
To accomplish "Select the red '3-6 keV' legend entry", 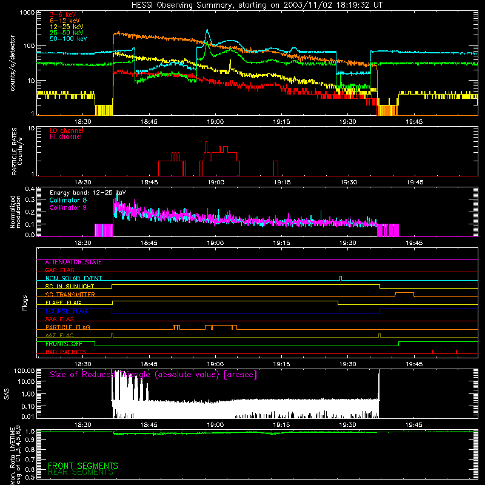I will coord(63,15).
